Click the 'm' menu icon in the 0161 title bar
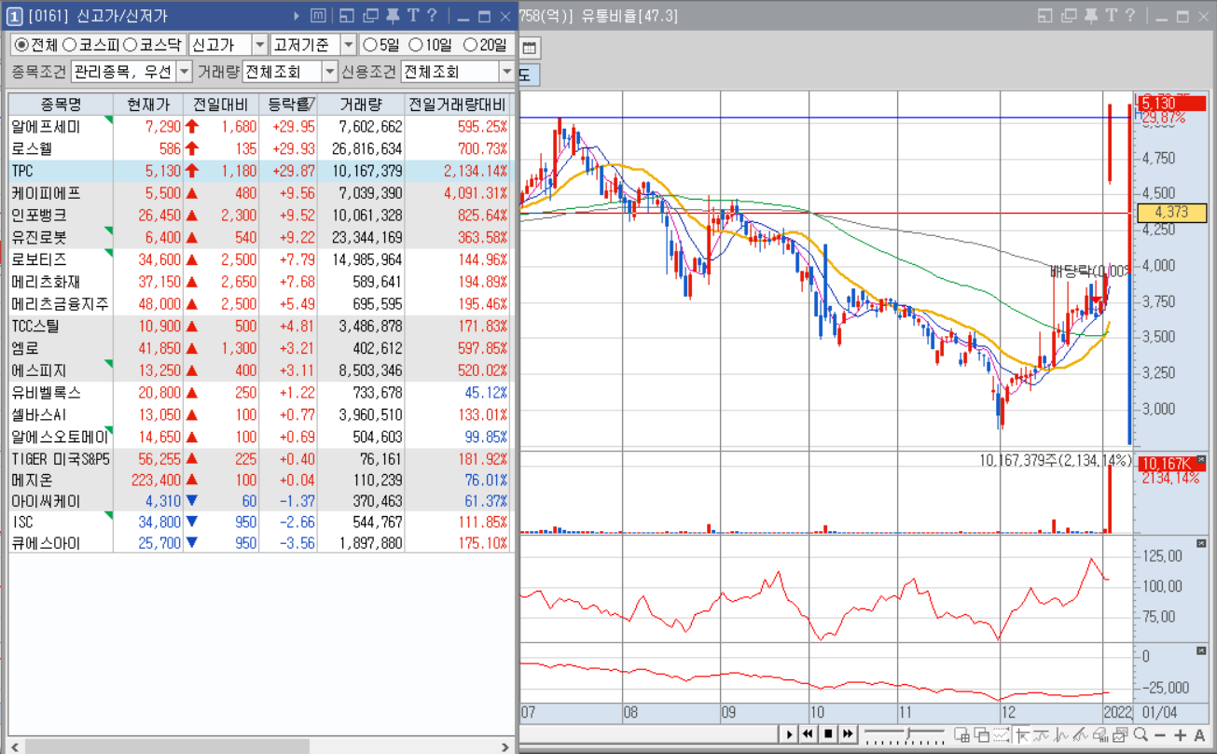Viewport: 1217px width, 754px height. click(318, 16)
